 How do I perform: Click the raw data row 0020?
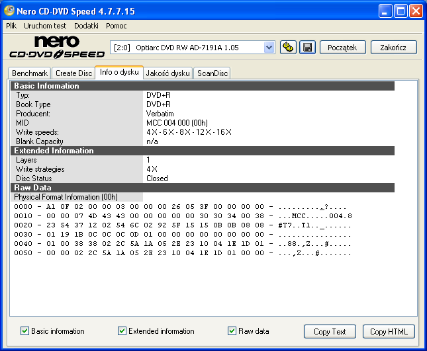[183, 225]
